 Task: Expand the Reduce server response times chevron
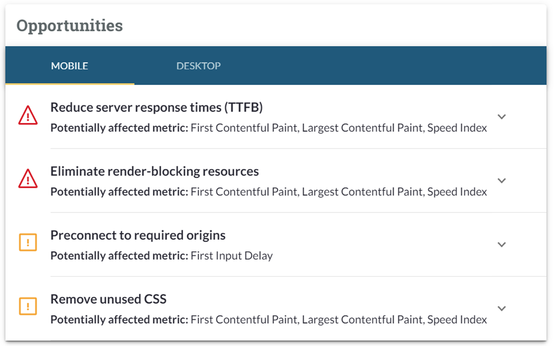pos(501,117)
